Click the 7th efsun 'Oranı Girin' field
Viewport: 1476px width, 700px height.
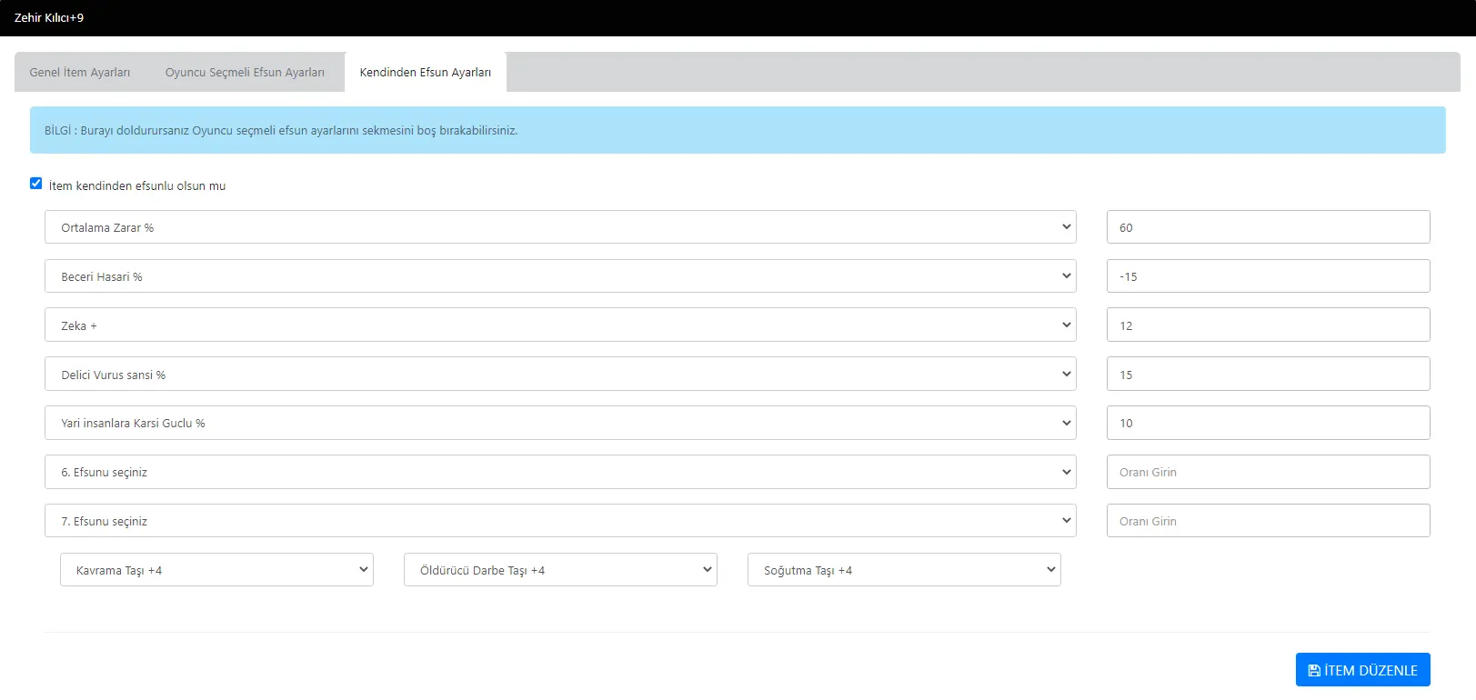[1268, 521]
